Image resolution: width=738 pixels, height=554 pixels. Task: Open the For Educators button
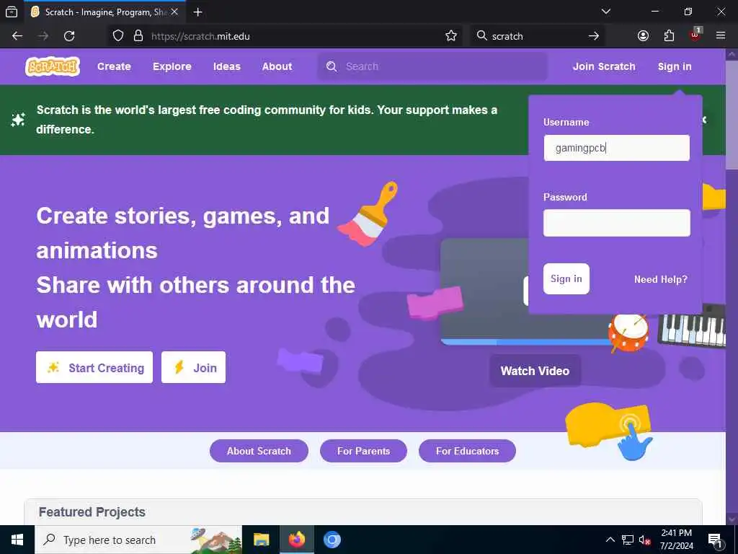[467, 451]
